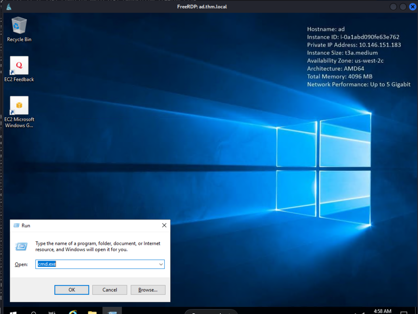418x314 pixels.
Task: Click OK to run cmd.exe
Action: [72, 290]
